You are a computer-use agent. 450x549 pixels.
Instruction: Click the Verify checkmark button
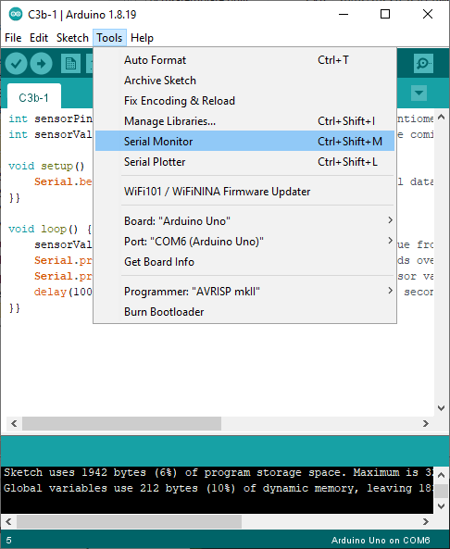(16, 63)
